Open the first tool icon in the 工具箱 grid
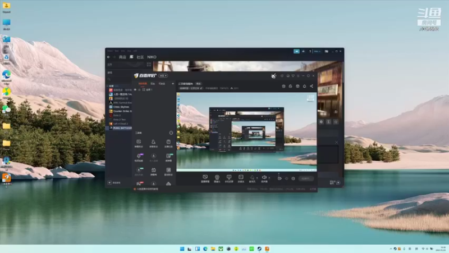The width and height of the screenshot is (449, 253). point(139,143)
